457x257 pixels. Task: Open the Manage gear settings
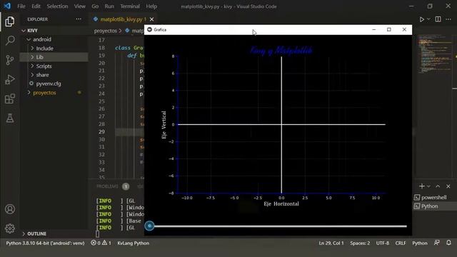click(x=9, y=228)
